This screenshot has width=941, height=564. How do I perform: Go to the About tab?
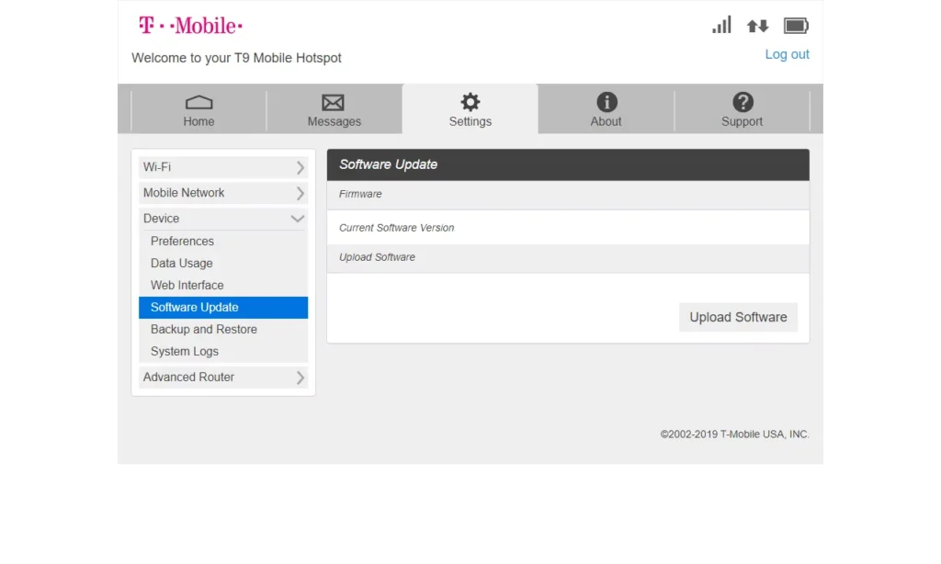pos(607,108)
